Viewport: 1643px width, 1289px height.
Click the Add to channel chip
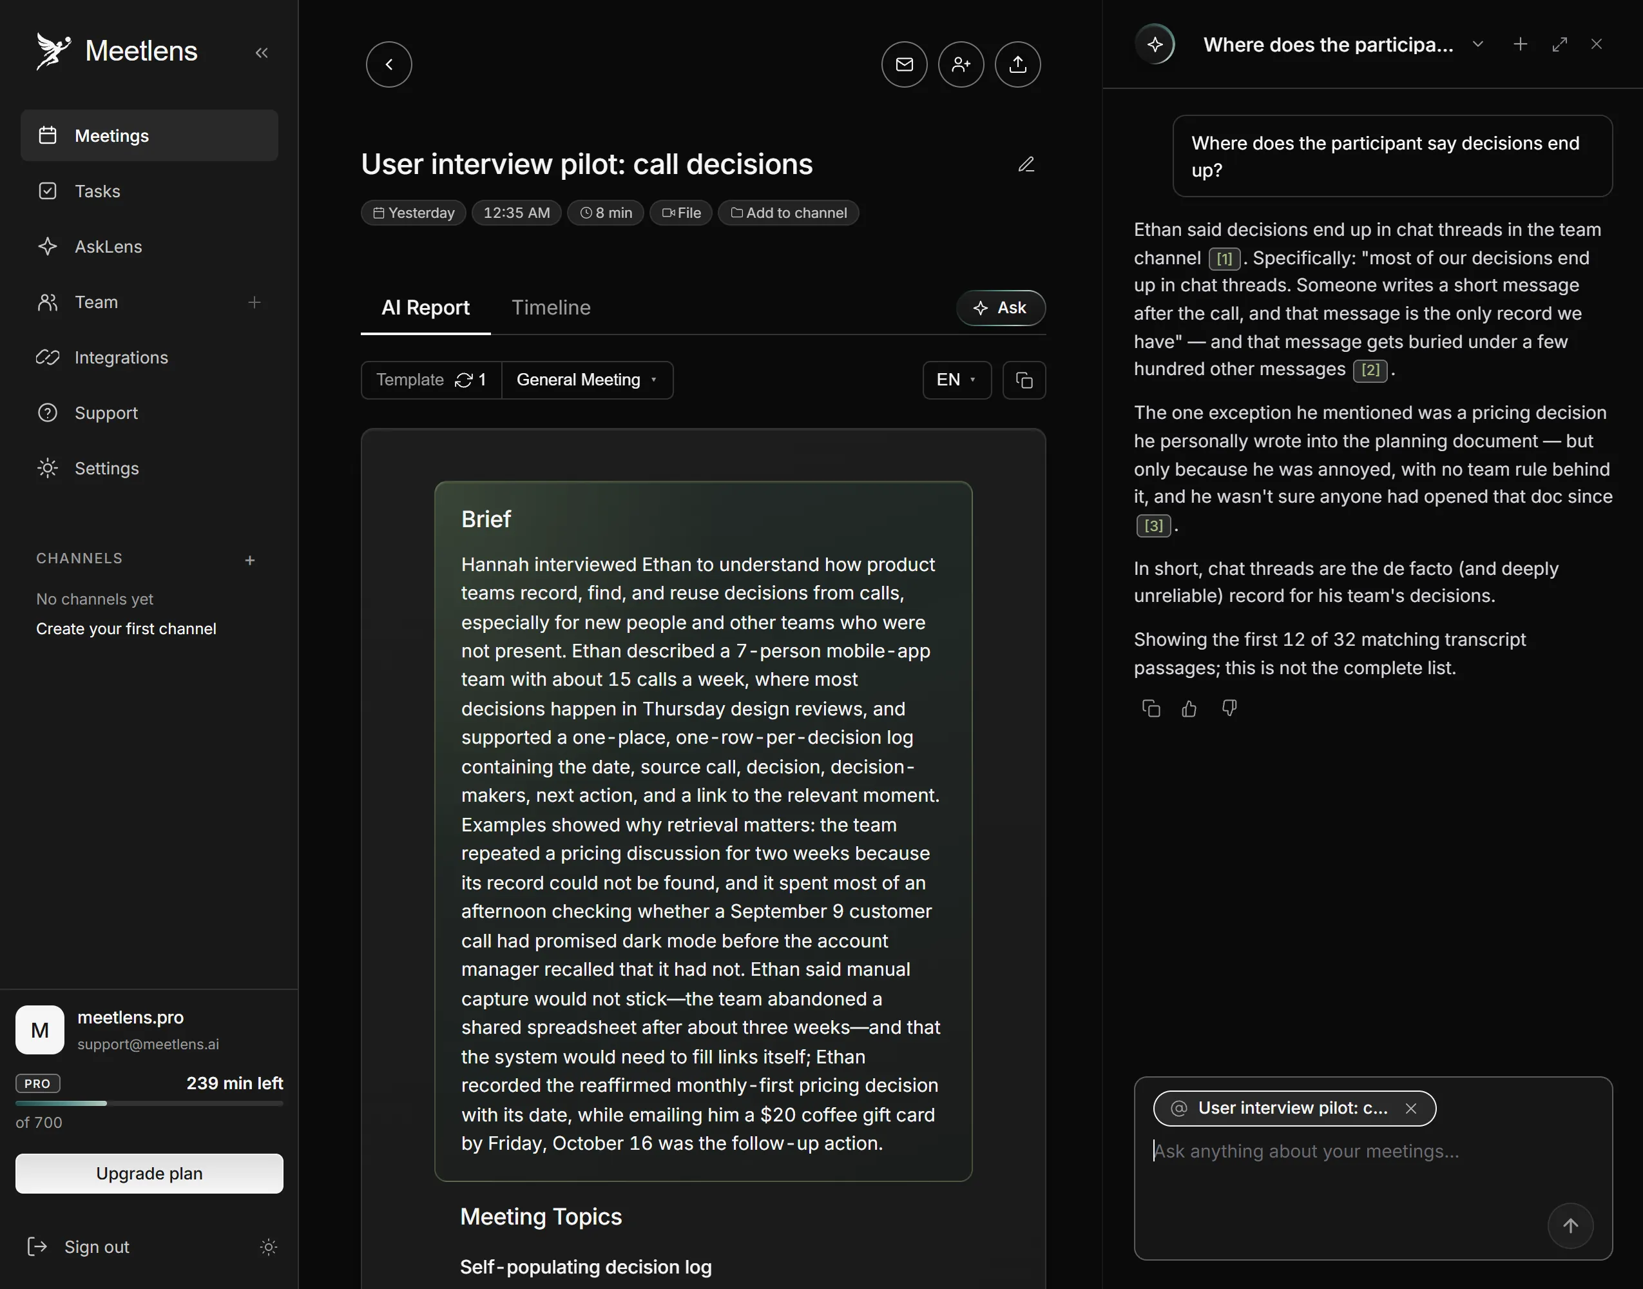788,213
